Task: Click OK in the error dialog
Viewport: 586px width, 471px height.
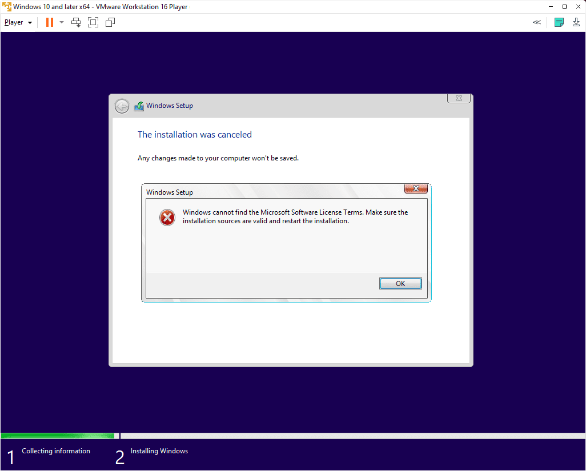Action: tap(400, 284)
